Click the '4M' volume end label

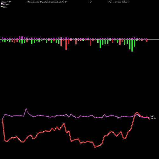click(x=152, y=116)
